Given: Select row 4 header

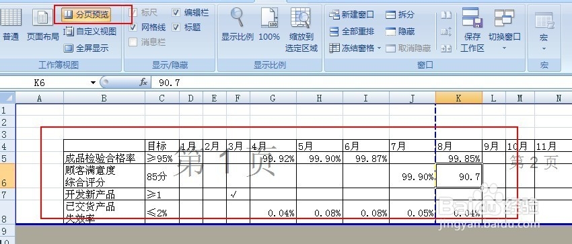Looking at the screenshot, I should pos(7,146).
